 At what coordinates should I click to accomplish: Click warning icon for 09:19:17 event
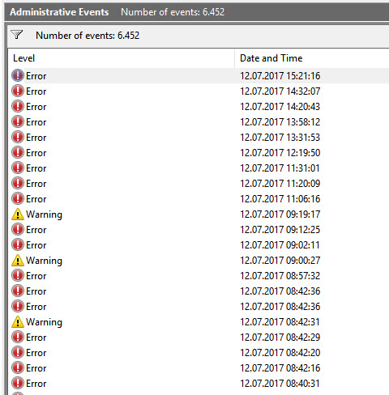tap(18, 214)
